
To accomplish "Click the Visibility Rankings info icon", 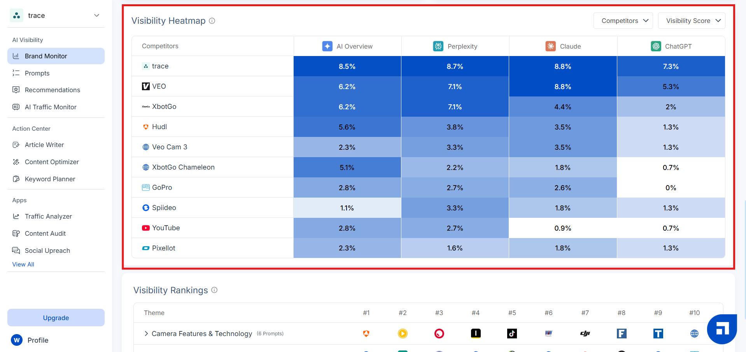I will (214, 290).
